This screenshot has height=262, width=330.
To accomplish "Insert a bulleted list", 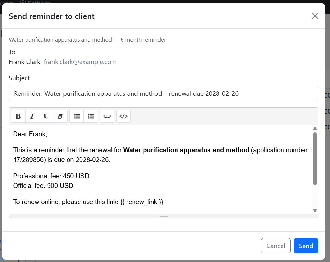I will 77,116.
